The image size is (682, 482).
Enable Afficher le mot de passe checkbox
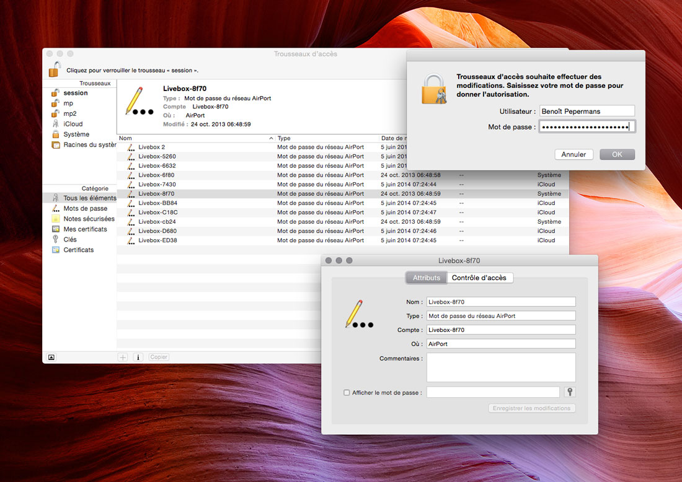pyautogui.click(x=347, y=392)
